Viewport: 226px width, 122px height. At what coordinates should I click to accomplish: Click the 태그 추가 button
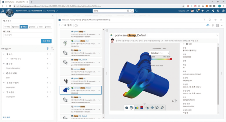click(46, 41)
